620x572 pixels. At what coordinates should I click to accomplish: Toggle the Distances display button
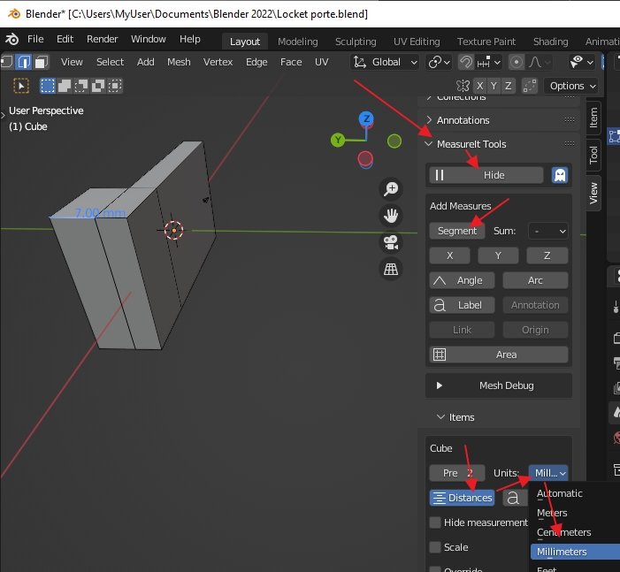(462, 498)
